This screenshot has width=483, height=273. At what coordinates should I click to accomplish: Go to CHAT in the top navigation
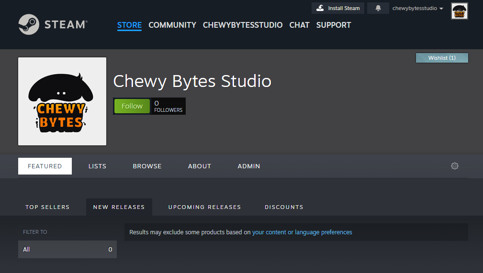click(x=299, y=25)
